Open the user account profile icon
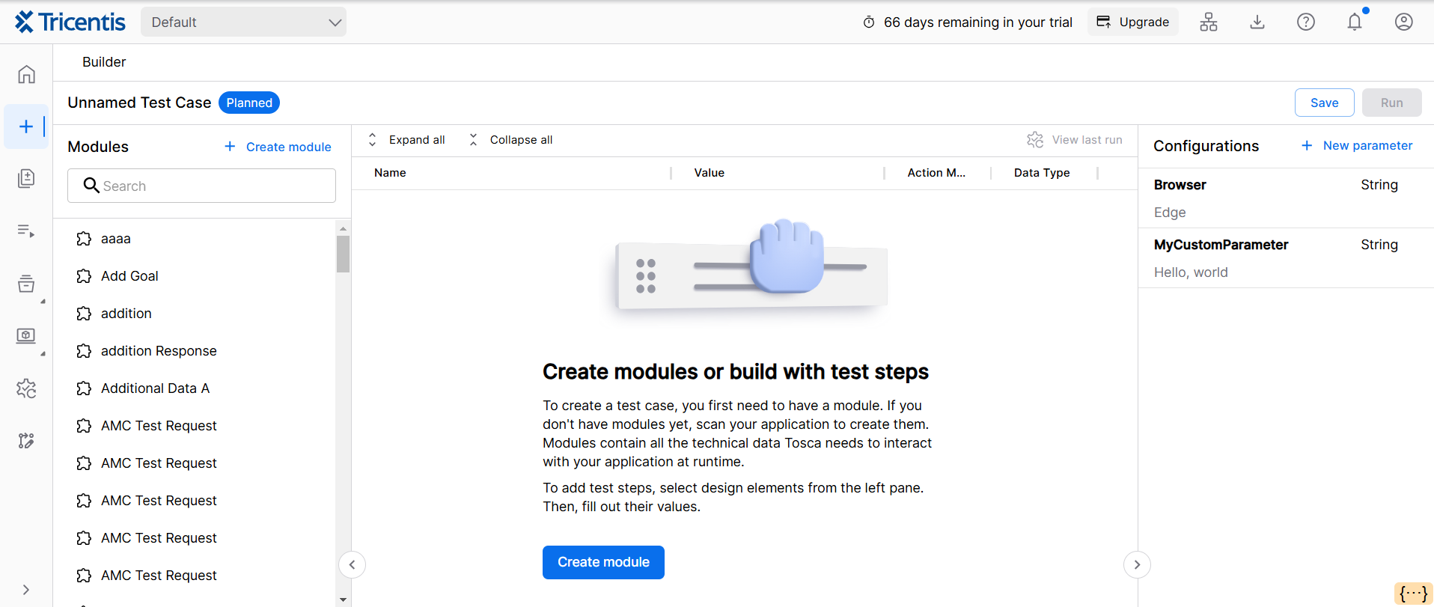This screenshot has width=1434, height=607. click(1403, 22)
